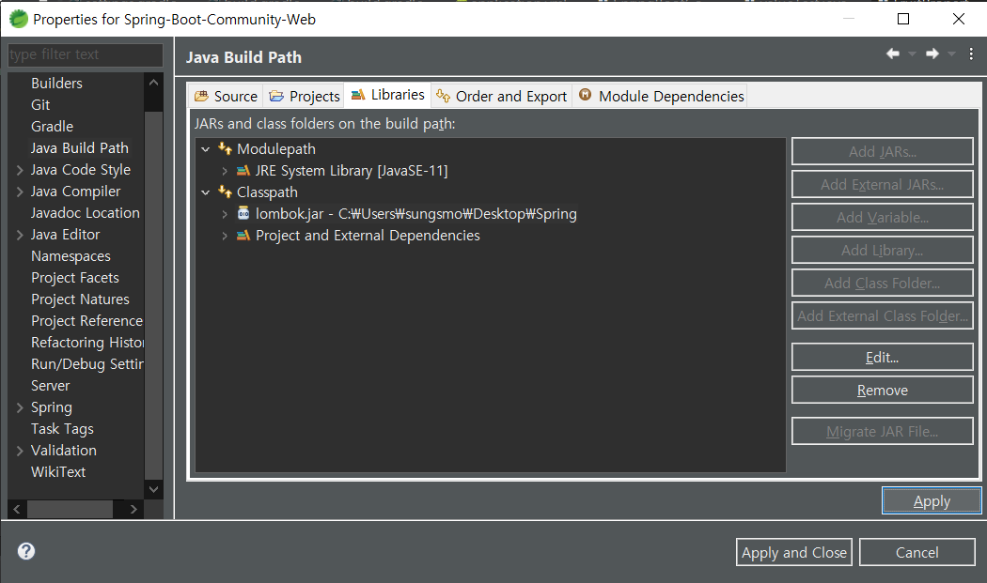Select Javadoc Location in sidebar
The width and height of the screenshot is (987, 583).
tap(85, 212)
